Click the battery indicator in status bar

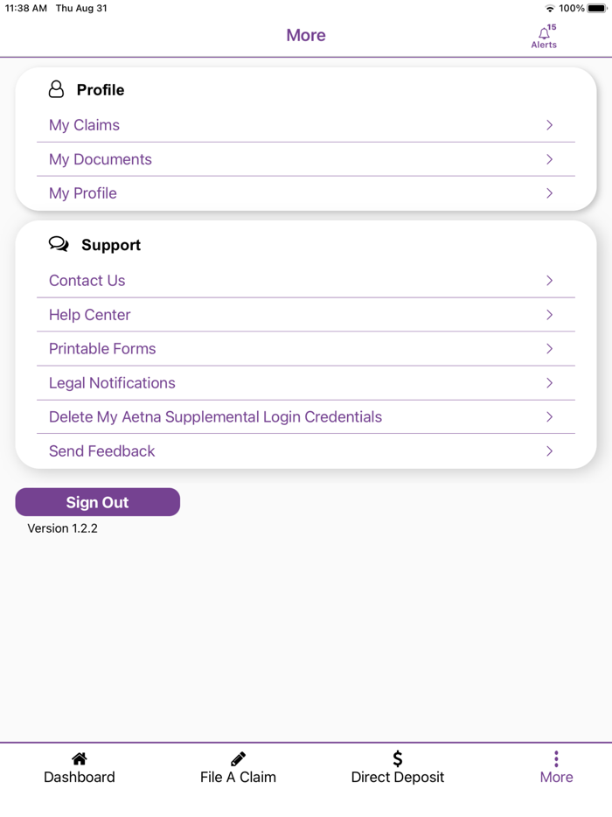click(x=597, y=8)
